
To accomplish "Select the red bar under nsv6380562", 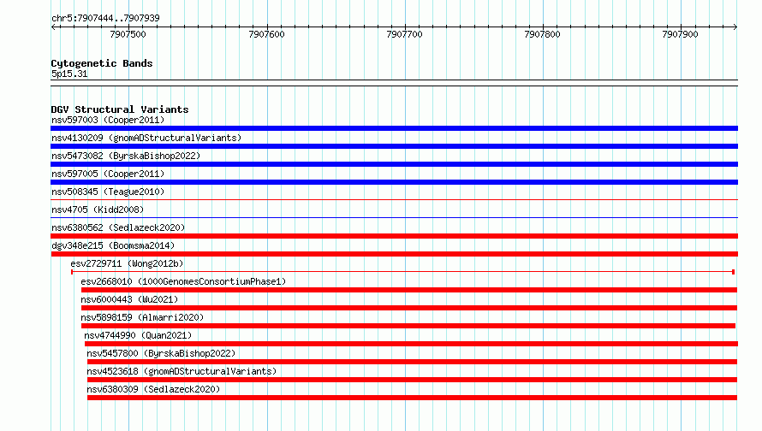I will pyautogui.click(x=394, y=236).
